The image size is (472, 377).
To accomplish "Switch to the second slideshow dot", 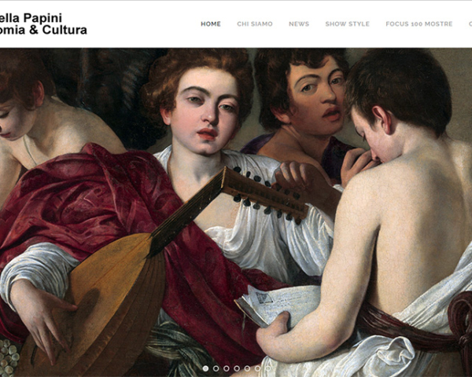I will point(216,368).
